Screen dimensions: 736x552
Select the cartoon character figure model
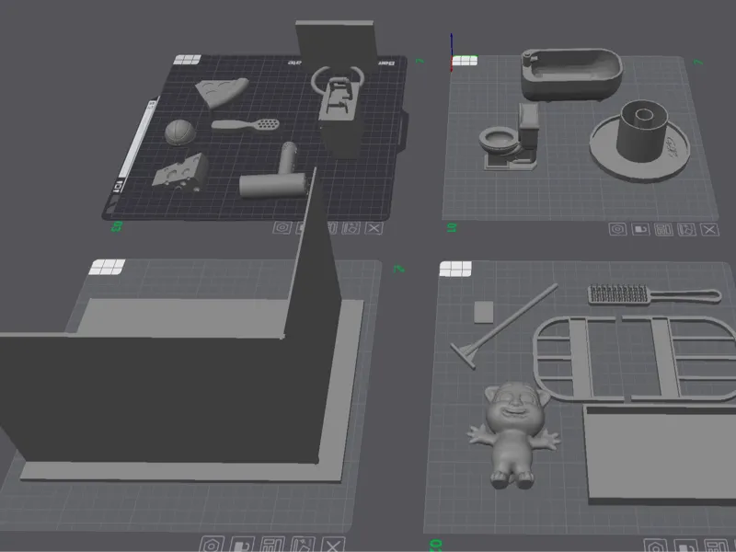(513, 434)
